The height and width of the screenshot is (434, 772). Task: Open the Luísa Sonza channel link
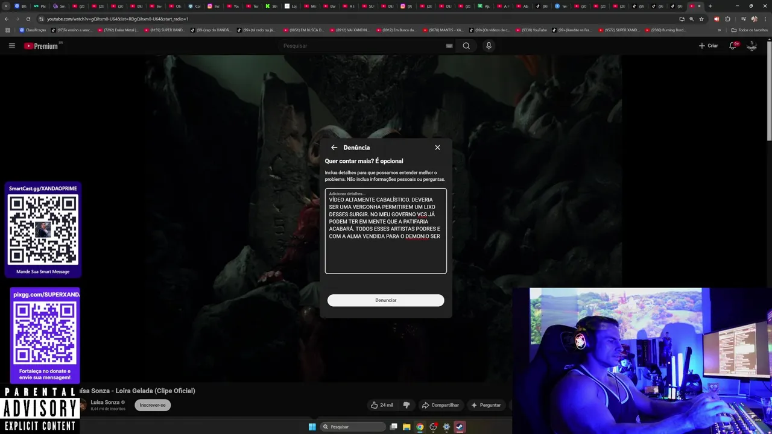point(105,402)
